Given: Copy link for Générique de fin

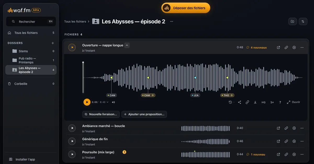Looking at the screenshot, I should (286, 141).
